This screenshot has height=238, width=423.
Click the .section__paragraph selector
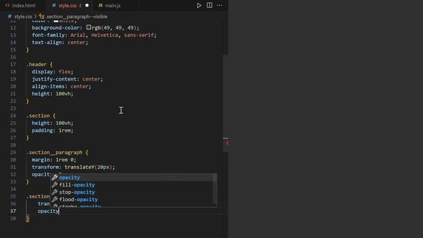54,152
